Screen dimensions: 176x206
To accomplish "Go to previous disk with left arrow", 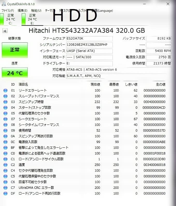I will (5, 31).
